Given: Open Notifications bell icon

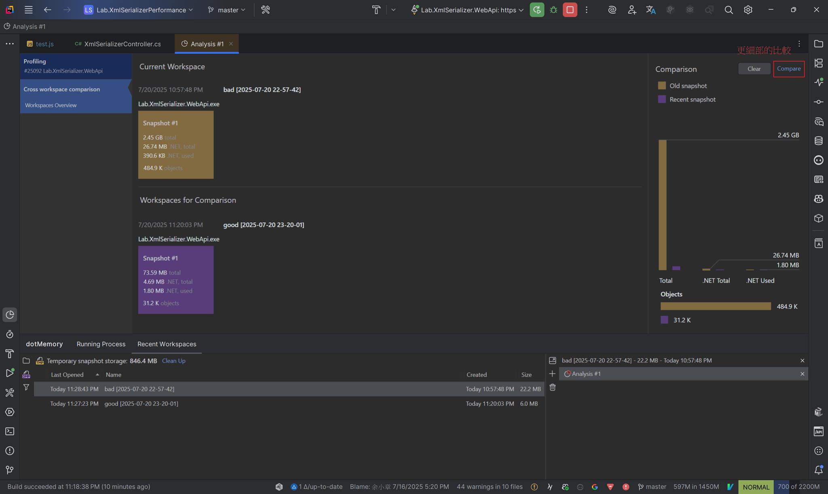Looking at the screenshot, I should 819,470.
